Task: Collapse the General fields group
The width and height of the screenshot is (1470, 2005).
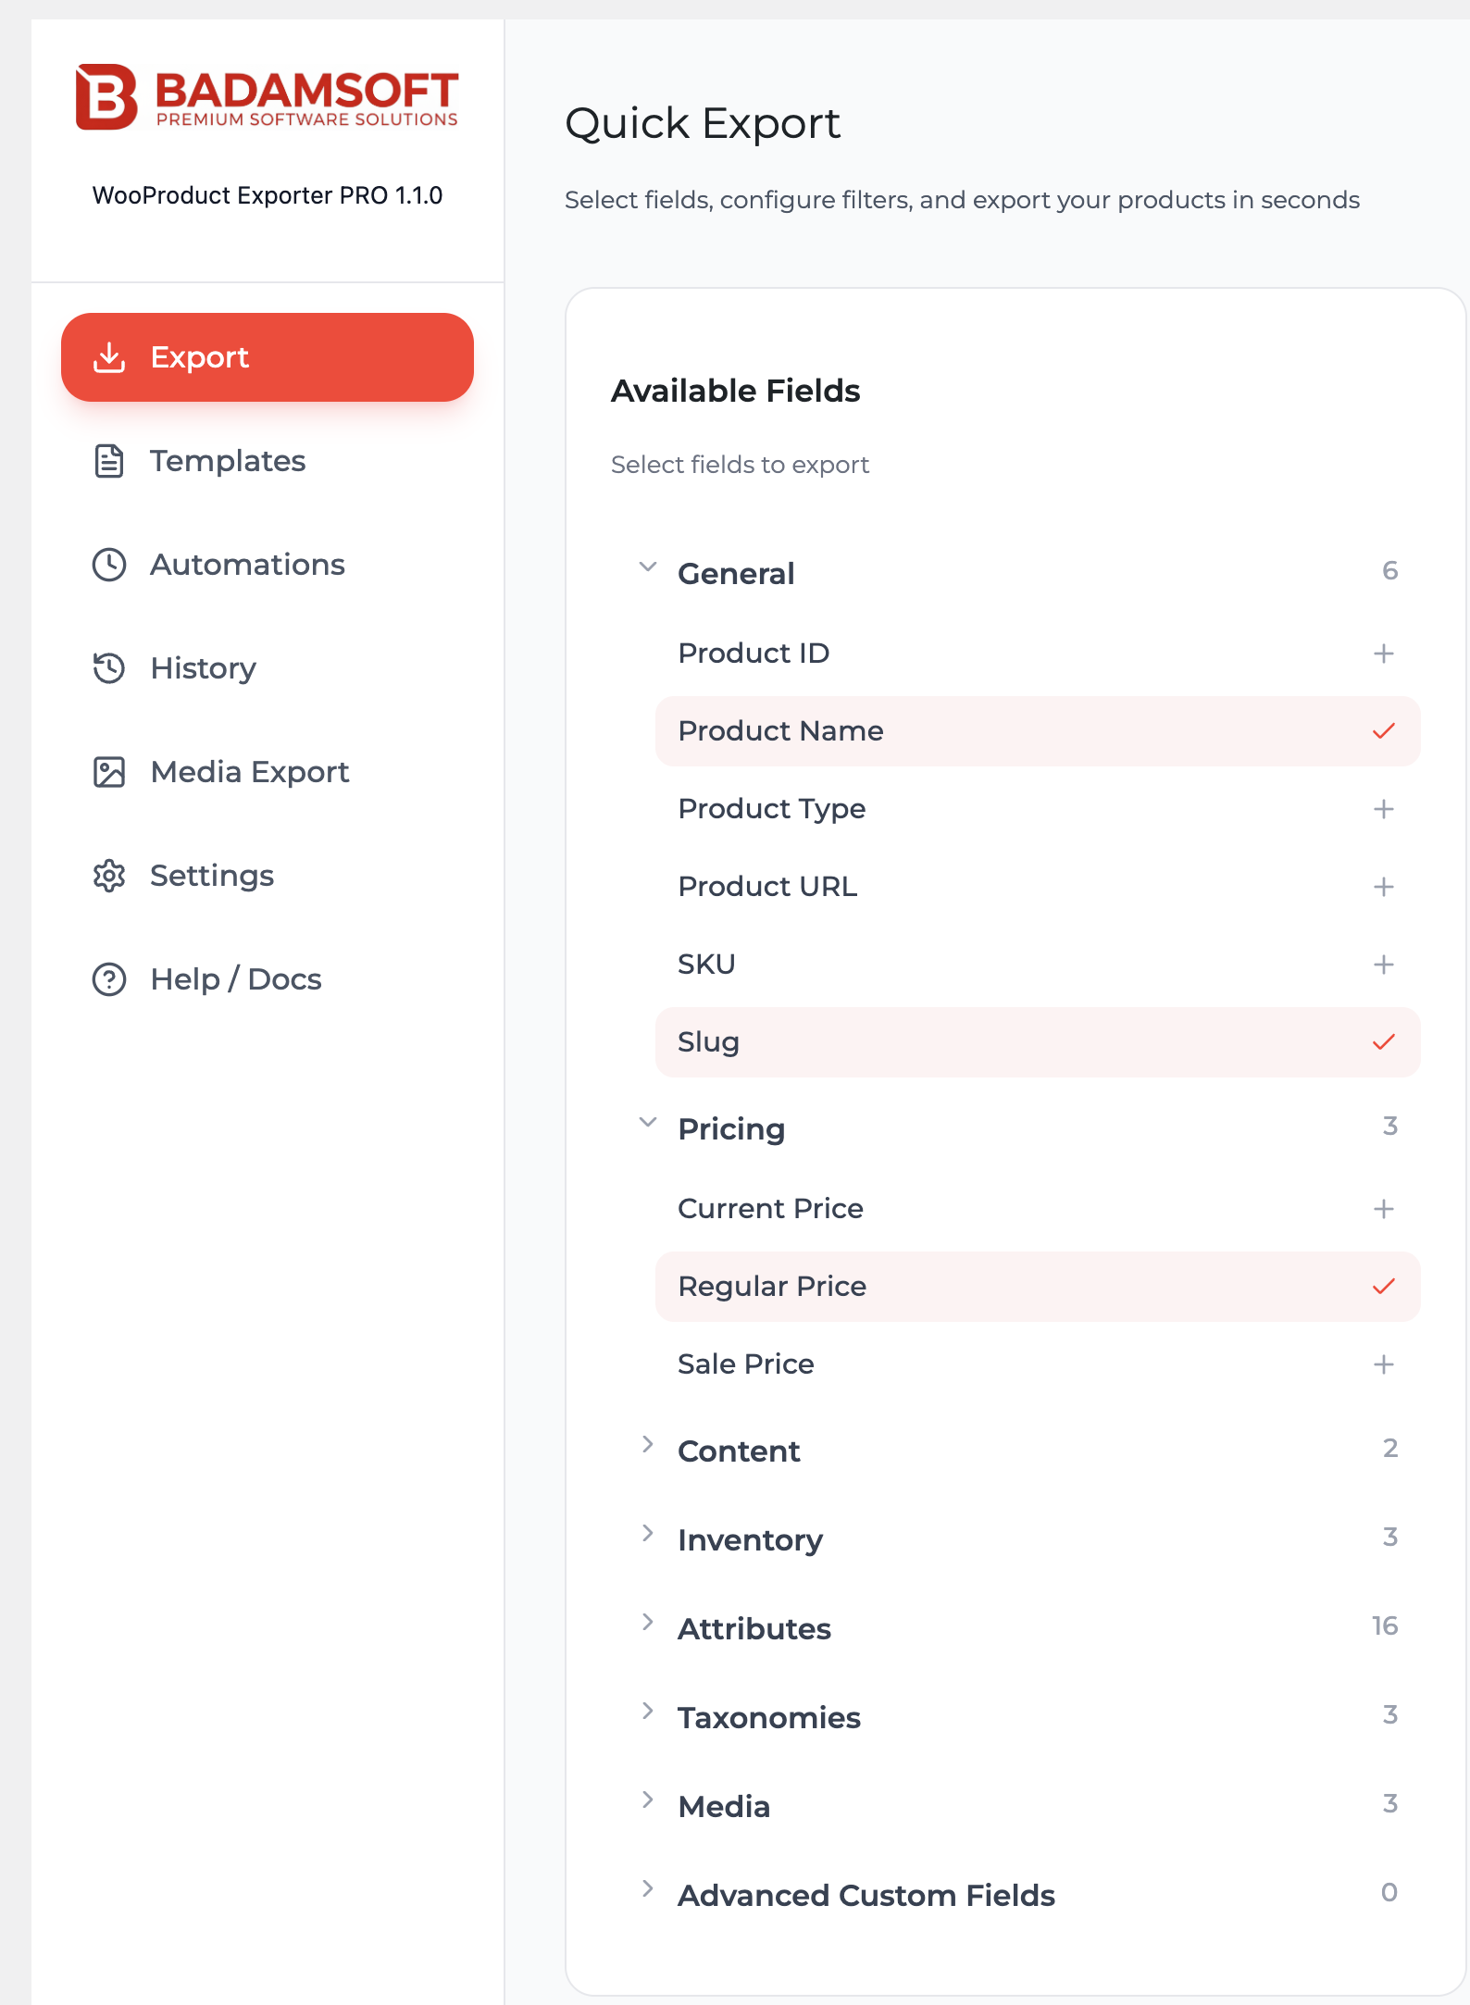Action: point(648,567)
